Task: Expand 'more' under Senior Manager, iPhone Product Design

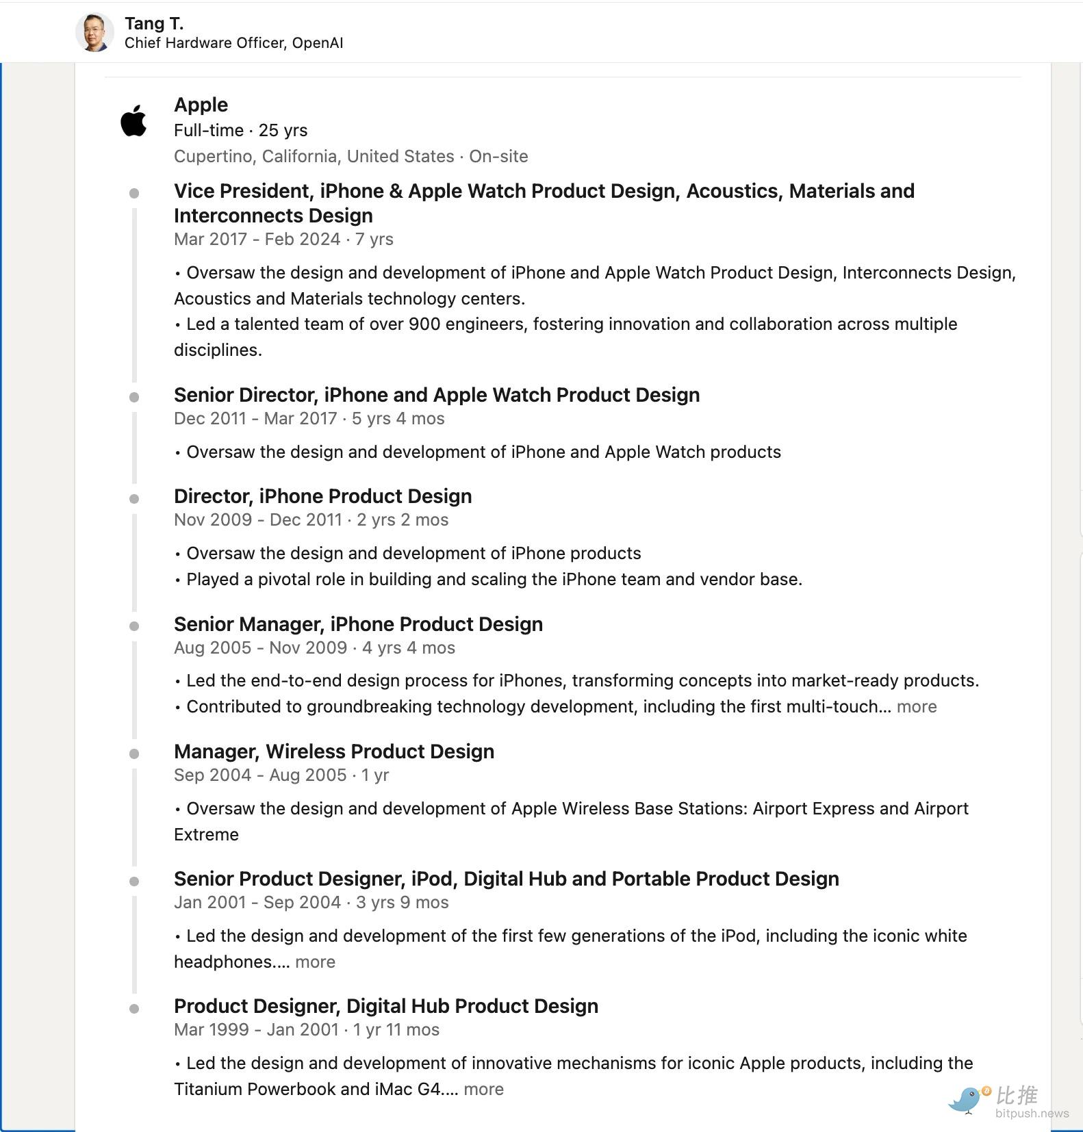Action: (x=917, y=706)
